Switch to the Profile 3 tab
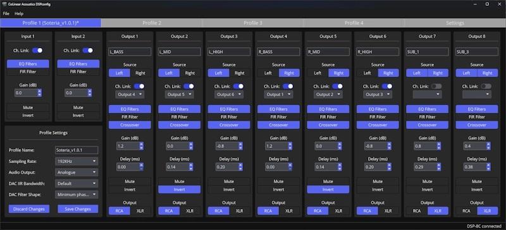Viewport: 506px width, 230px height. click(x=252, y=23)
